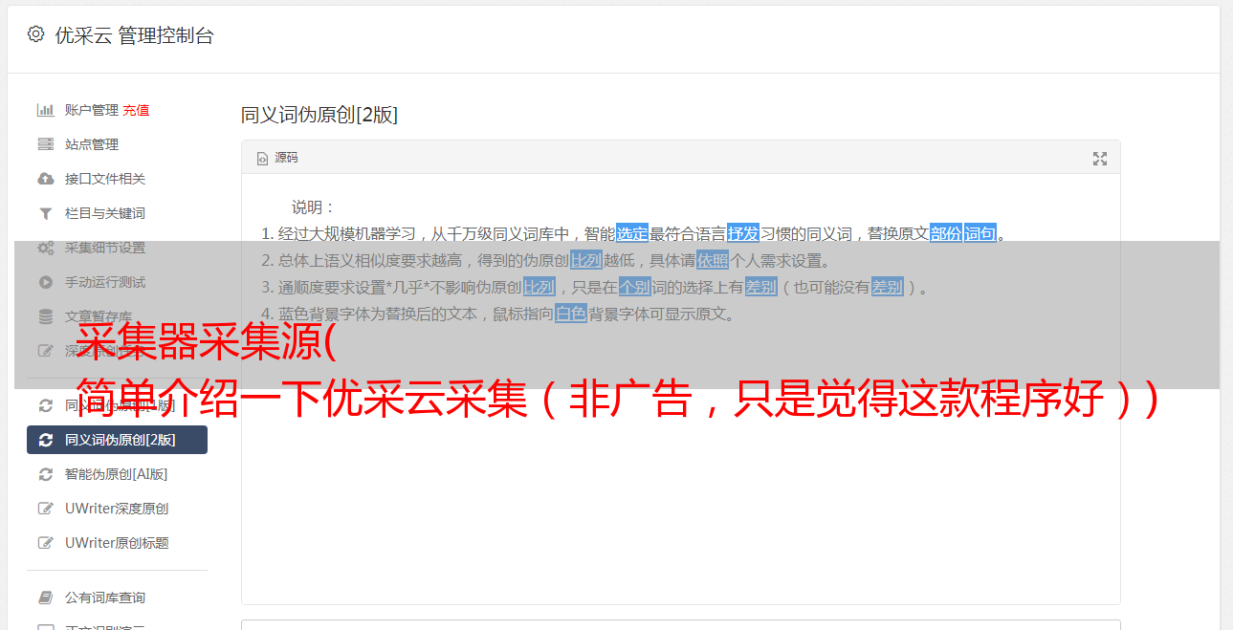Click the fullscreen expand icon in editor toolbar

tap(1100, 159)
